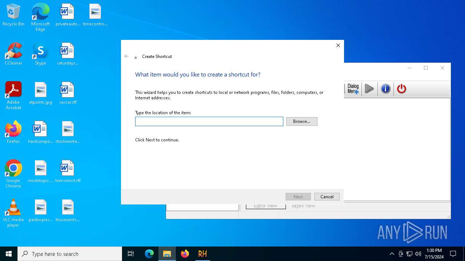465x261 pixels.
Task: Select the atpoints.jpg image file
Action: pos(40,93)
